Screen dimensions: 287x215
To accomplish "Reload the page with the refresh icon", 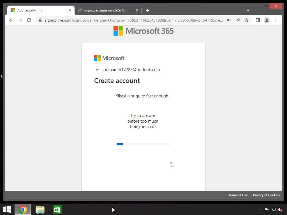I will [x=29, y=20].
